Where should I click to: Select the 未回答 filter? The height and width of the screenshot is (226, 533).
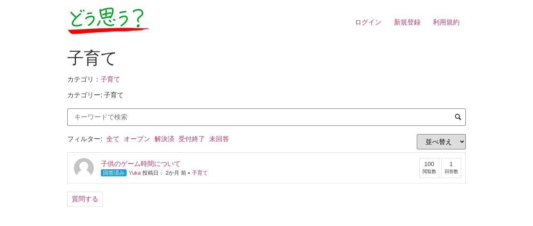click(x=219, y=139)
